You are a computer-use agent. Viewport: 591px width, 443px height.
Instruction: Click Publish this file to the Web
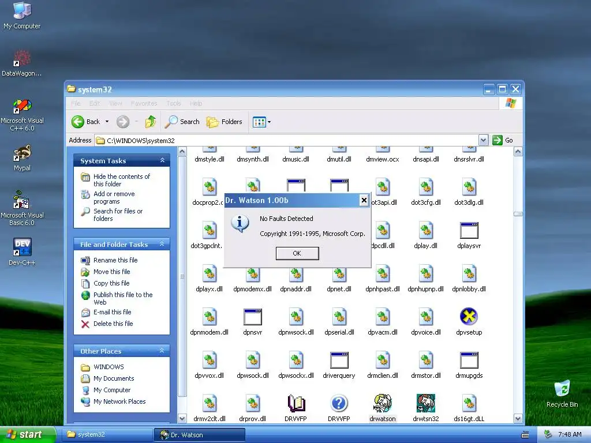click(123, 298)
